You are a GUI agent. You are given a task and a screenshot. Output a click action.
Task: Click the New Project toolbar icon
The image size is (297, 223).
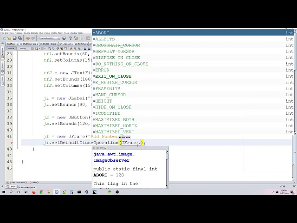pyautogui.click(x=9, y=38)
